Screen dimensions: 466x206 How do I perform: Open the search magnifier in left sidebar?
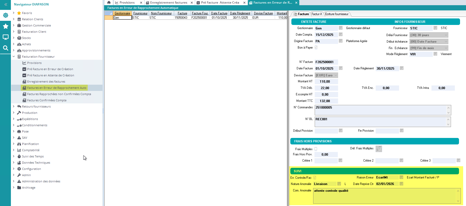point(5,48)
